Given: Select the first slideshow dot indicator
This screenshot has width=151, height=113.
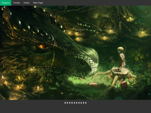Looking at the screenshot, I should pyautogui.click(x=65, y=103).
